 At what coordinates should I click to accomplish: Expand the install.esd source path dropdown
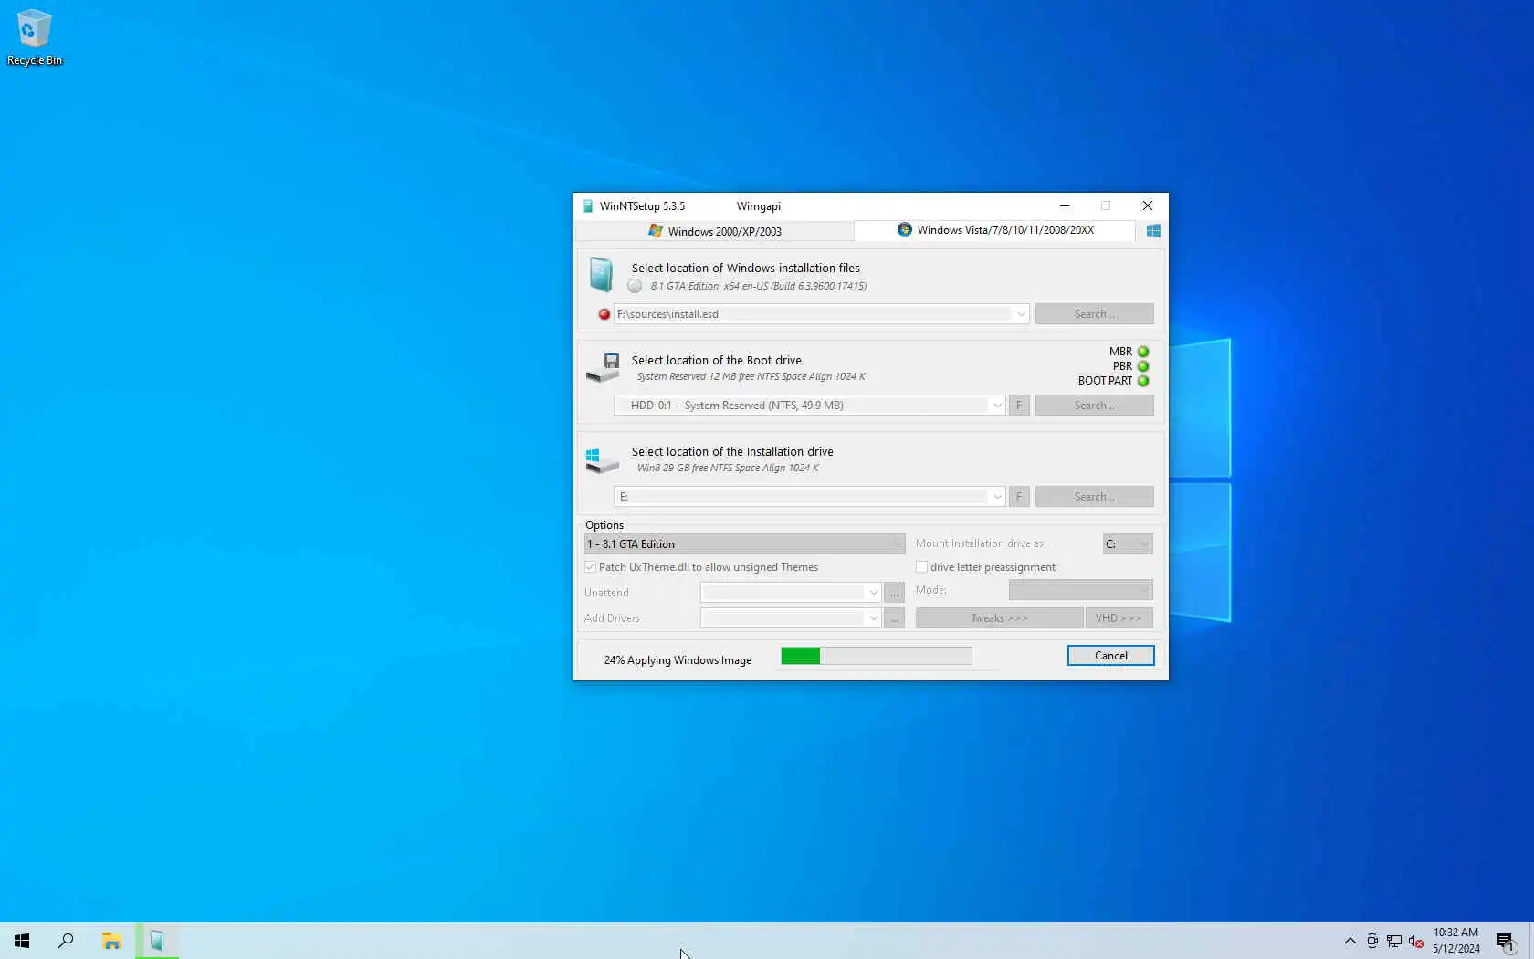tap(1021, 314)
